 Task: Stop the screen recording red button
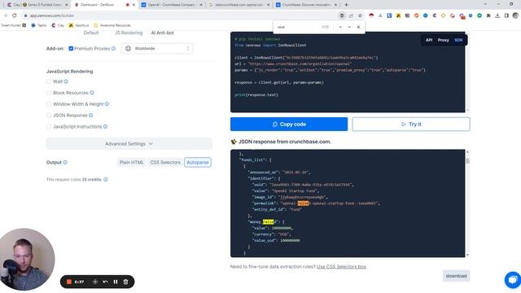tap(69, 282)
